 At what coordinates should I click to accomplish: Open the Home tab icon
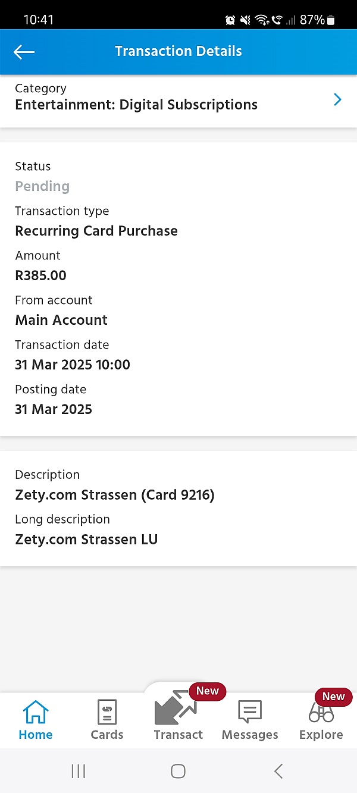[36, 712]
